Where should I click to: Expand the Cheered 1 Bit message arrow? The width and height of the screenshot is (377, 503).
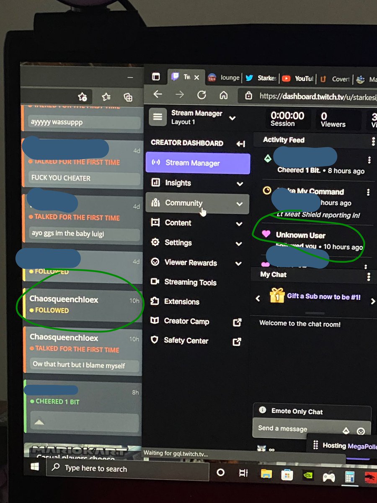pyautogui.click(x=39, y=423)
